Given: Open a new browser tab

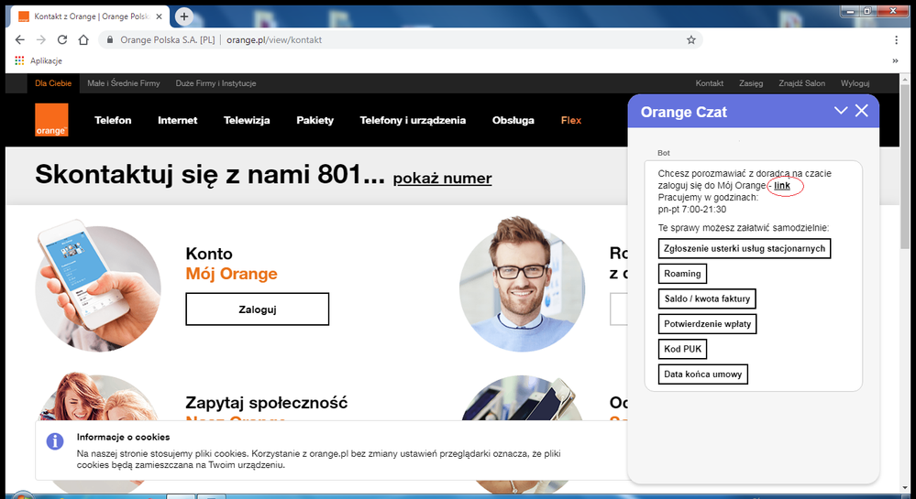Looking at the screenshot, I should click(184, 16).
